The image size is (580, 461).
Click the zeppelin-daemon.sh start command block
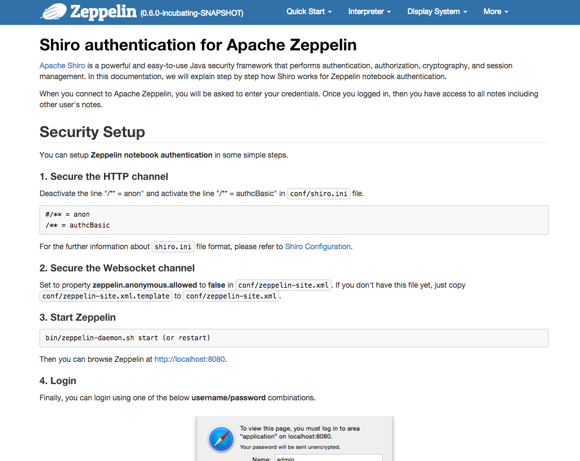click(294, 337)
